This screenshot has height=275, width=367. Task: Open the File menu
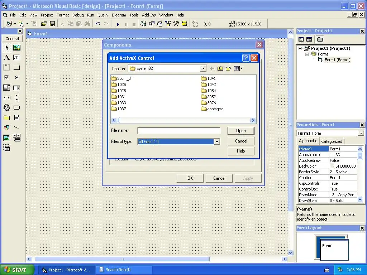[x=13, y=15]
